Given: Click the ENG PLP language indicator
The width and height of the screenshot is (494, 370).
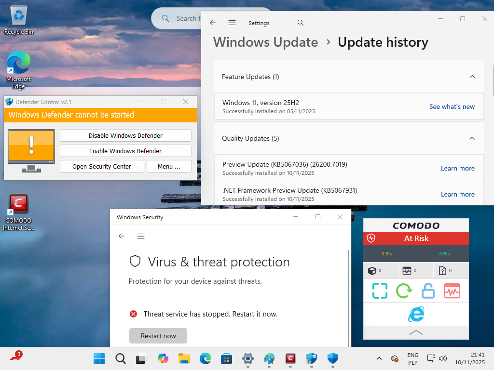Looking at the screenshot, I should pyautogui.click(x=413, y=358).
